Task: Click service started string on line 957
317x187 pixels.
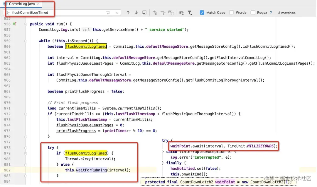Action: [x=165, y=30]
